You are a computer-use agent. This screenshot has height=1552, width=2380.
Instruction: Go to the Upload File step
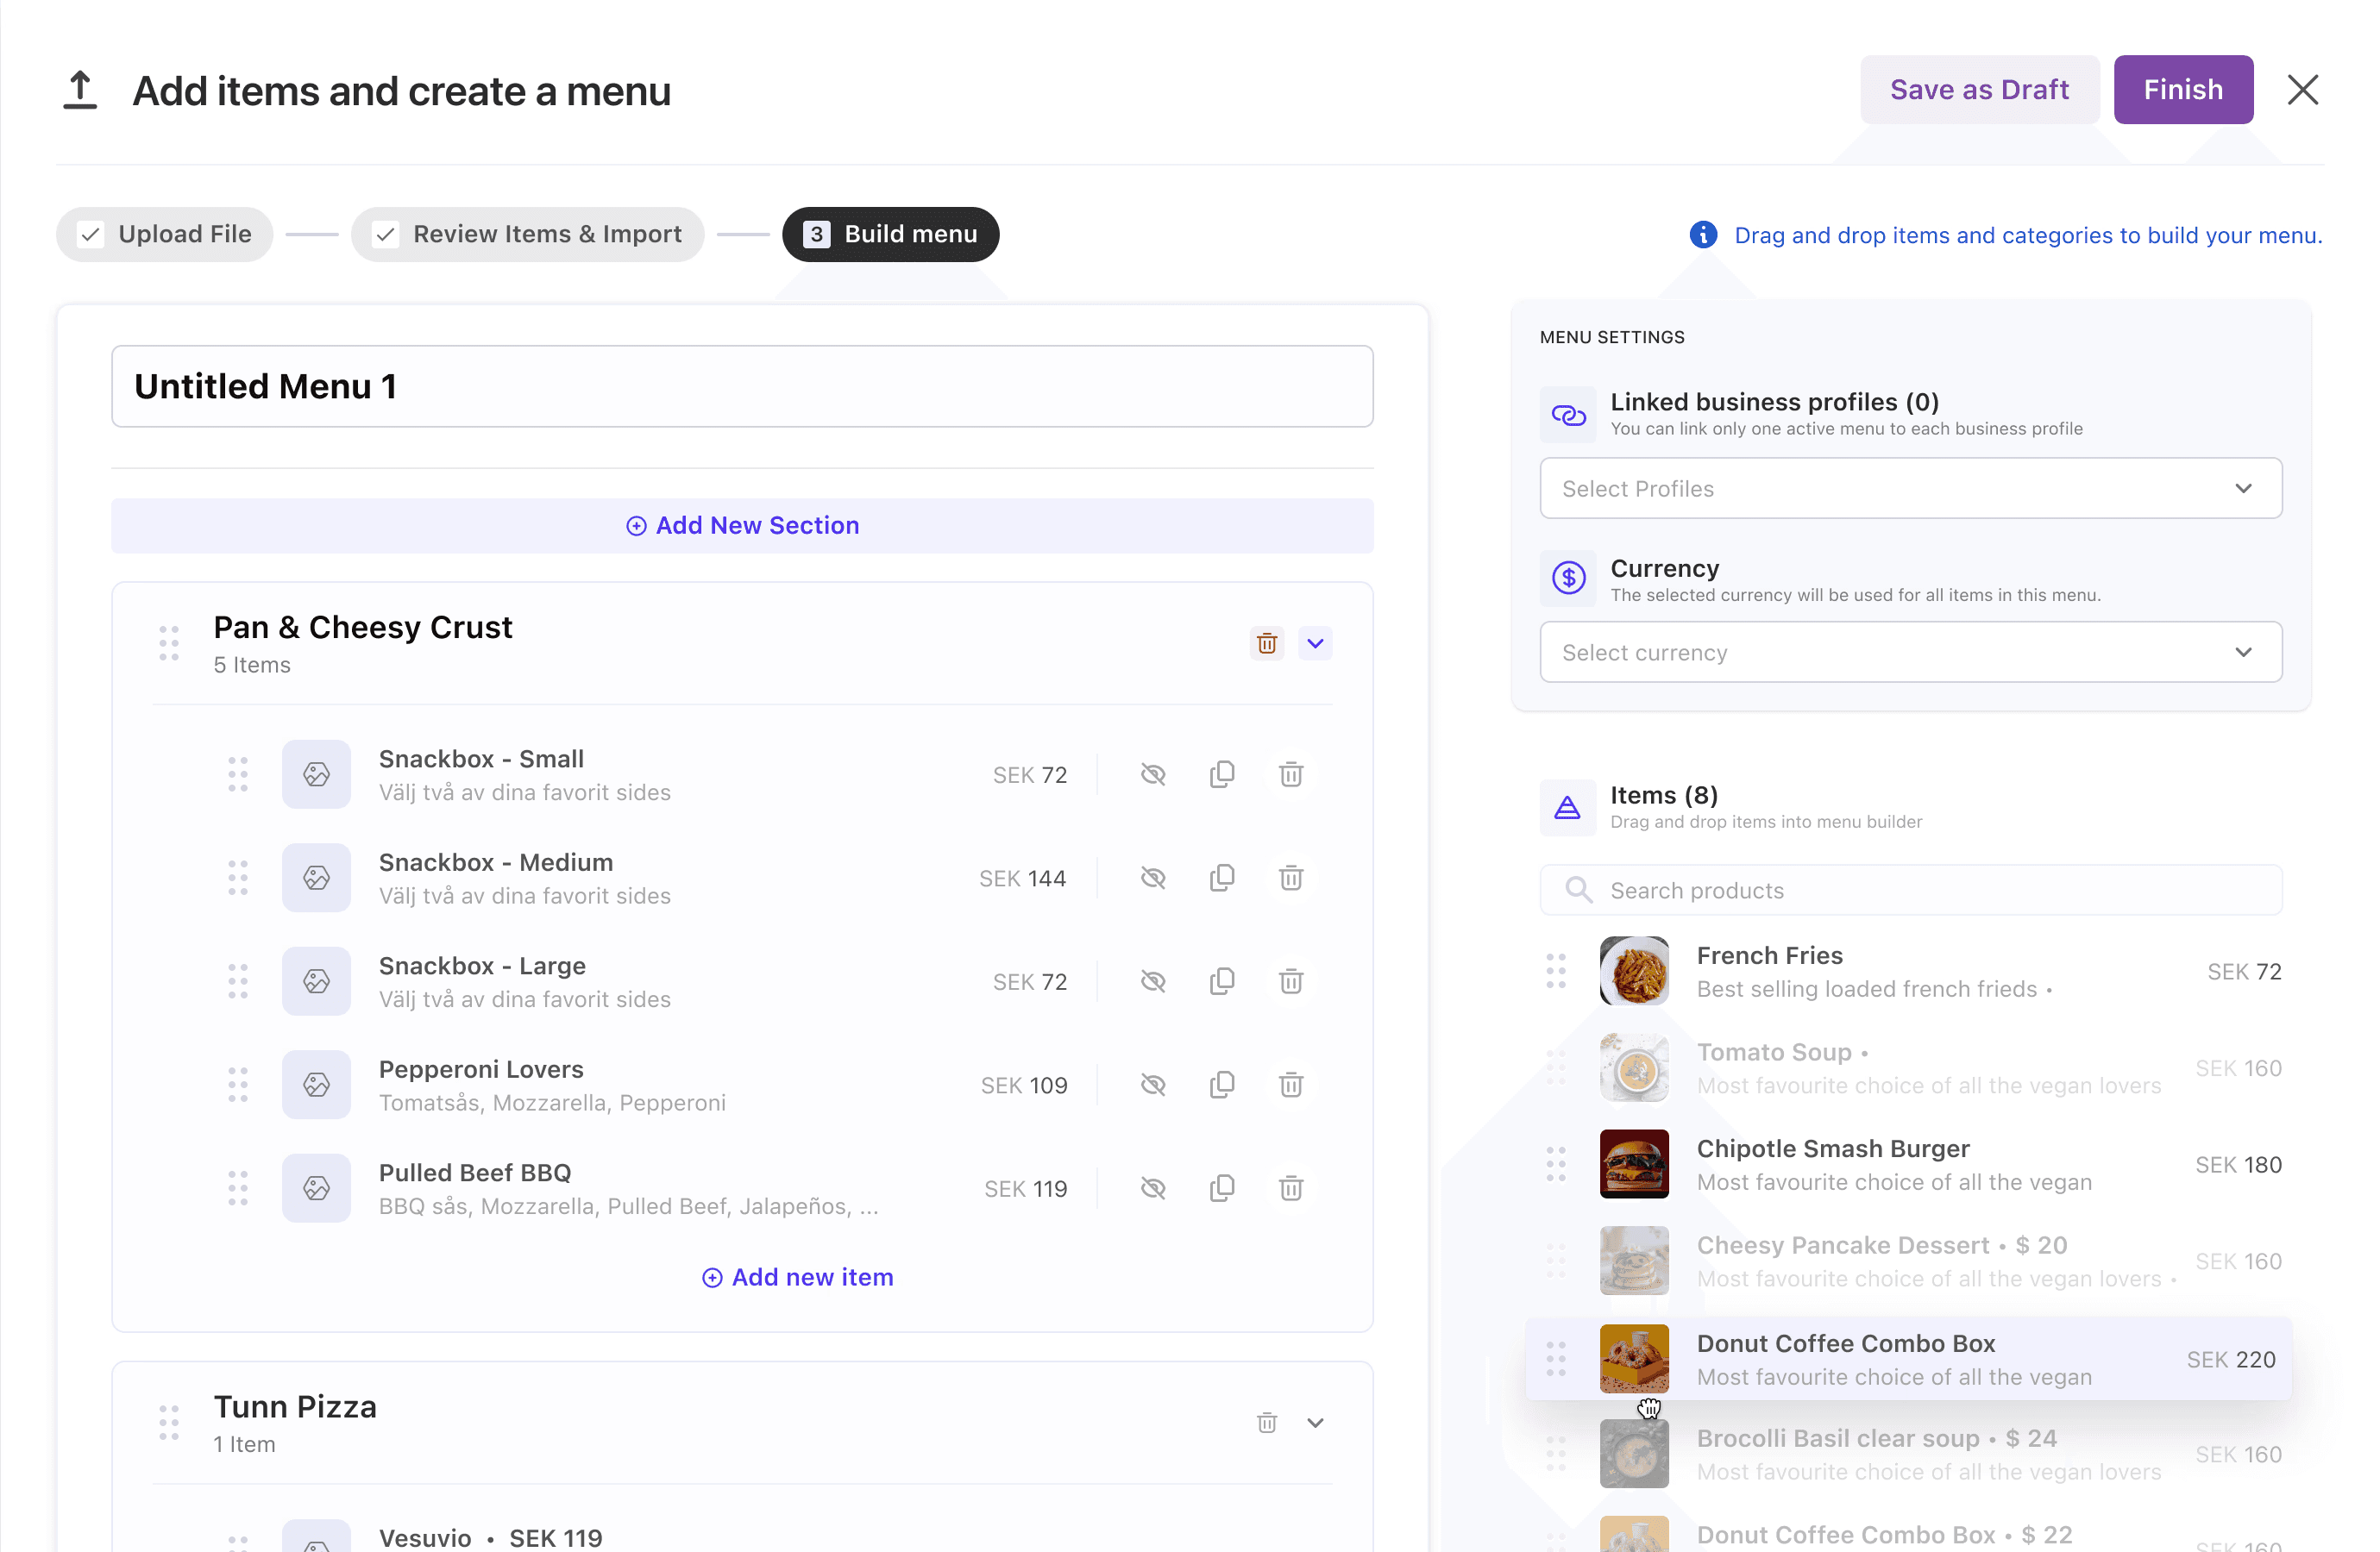pos(165,235)
